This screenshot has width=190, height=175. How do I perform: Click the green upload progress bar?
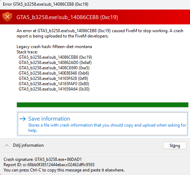(x=103, y=105)
